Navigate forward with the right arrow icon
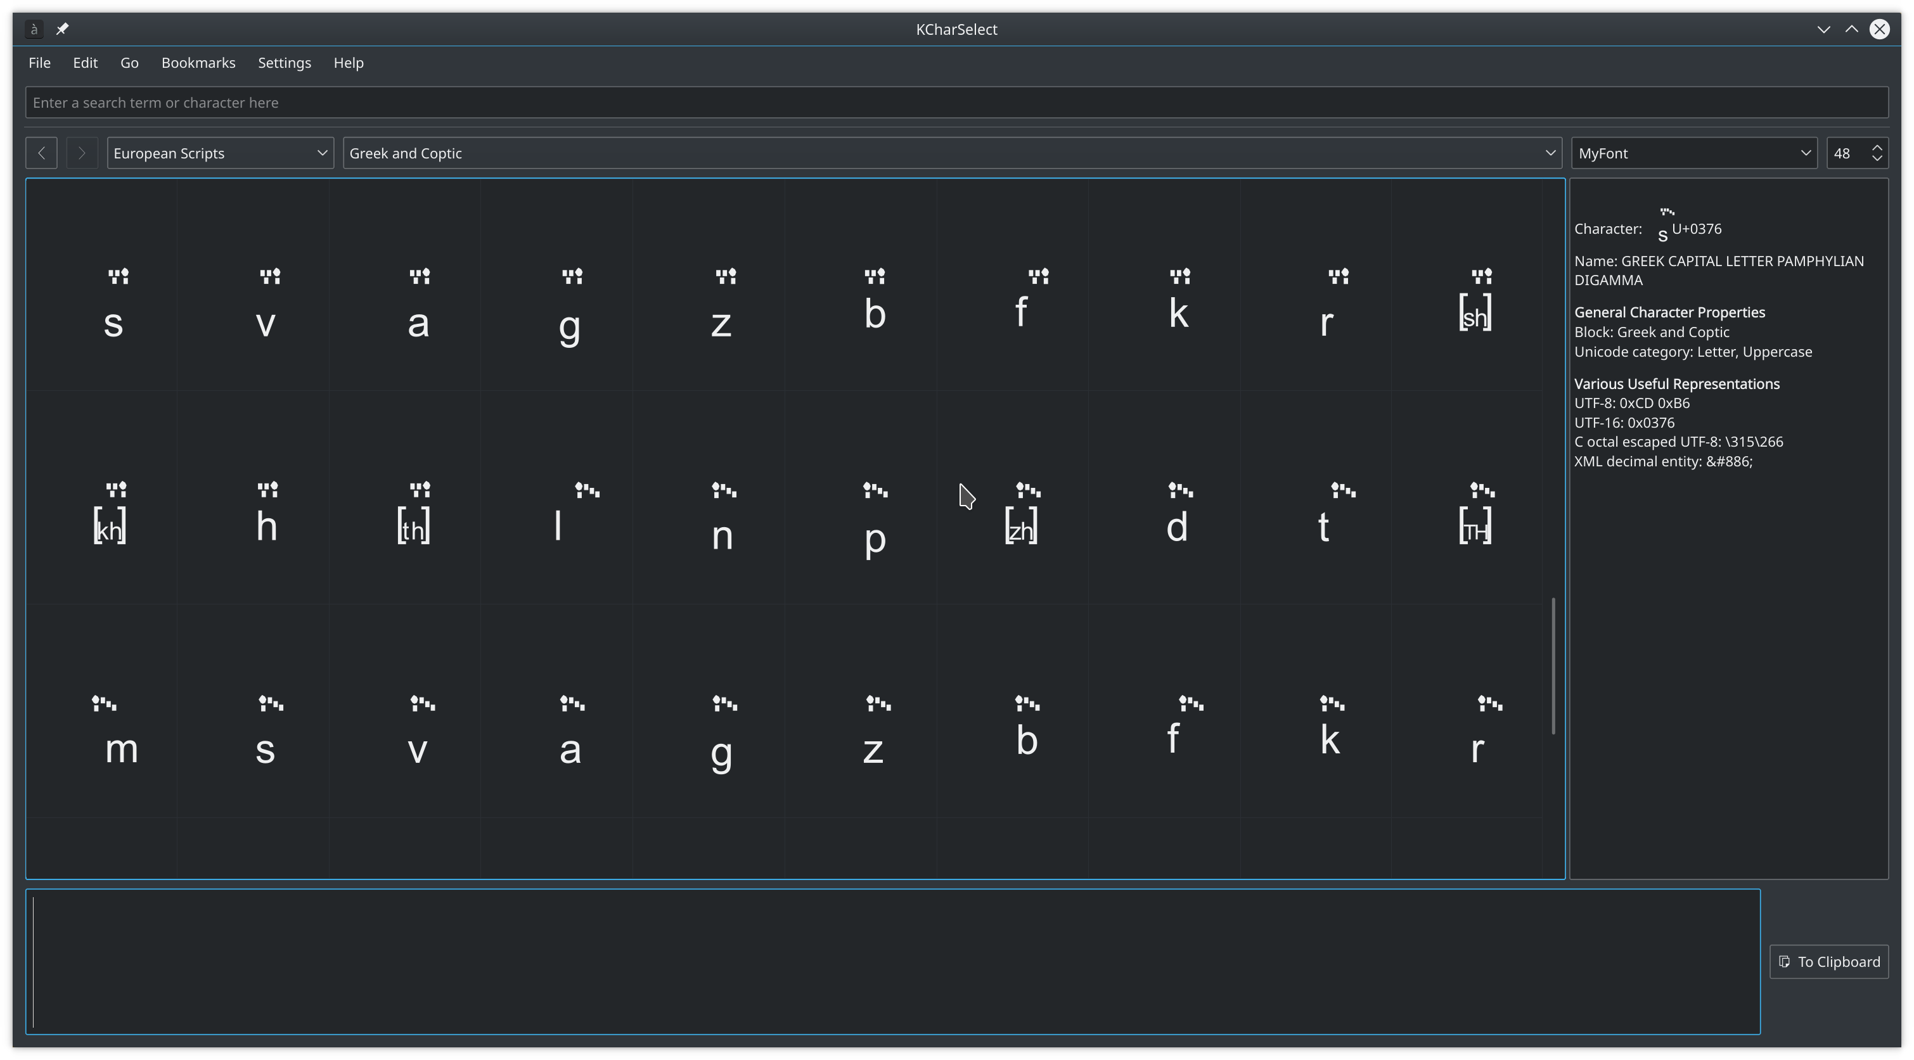This screenshot has height=1060, width=1914. point(82,152)
